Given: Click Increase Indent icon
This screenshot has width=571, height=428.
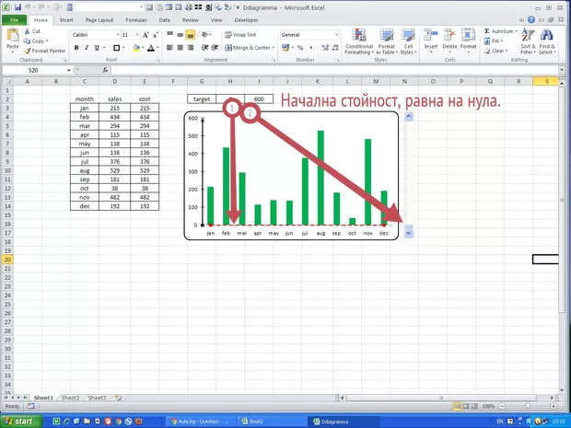Looking at the screenshot, I should (215, 48).
